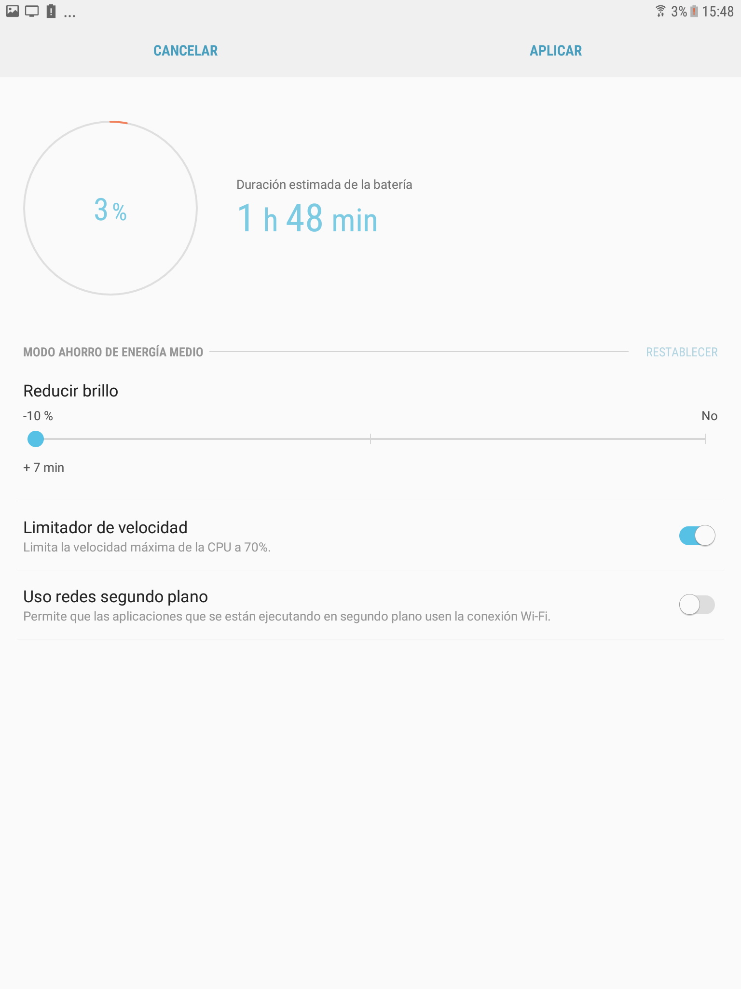The height and width of the screenshot is (989, 741).
Task: Tap the Wi-Fi signal status icon
Action: (660, 11)
